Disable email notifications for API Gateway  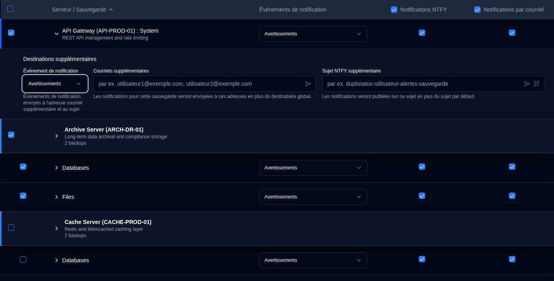tap(512, 33)
